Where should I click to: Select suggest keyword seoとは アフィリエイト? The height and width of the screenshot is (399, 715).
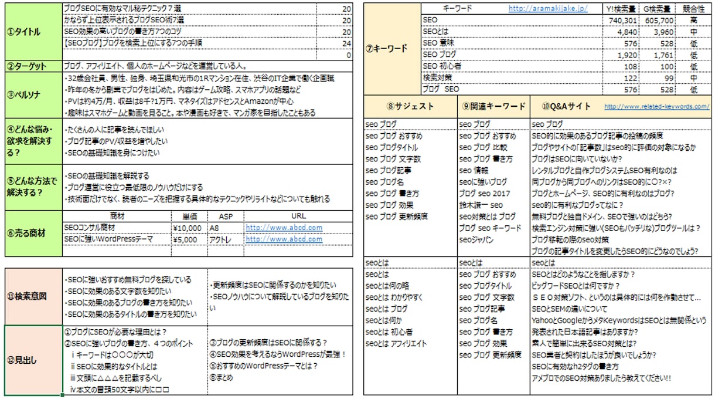pos(396,343)
